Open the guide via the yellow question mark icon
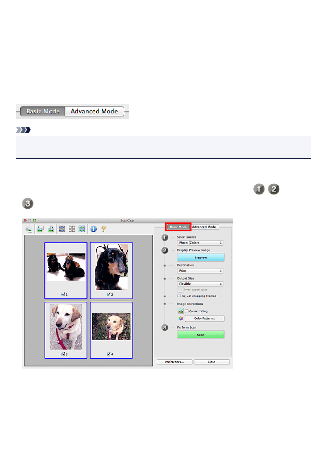 103,229
